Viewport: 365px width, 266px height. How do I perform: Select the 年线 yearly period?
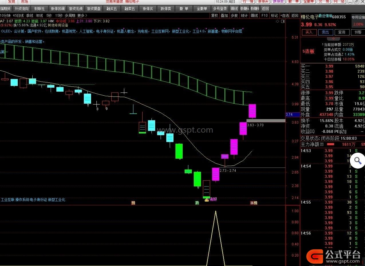(x=39, y=15)
